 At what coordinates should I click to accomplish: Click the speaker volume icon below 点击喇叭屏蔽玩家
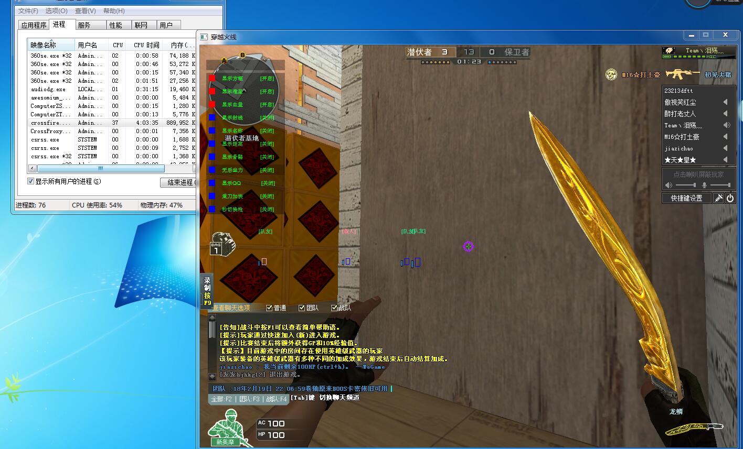pos(668,185)
